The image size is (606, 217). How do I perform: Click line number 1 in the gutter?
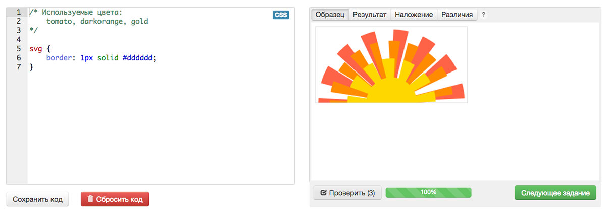[18, 12]
